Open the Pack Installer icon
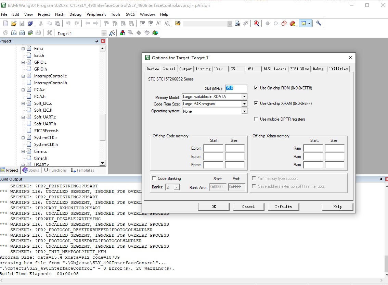Screen dimensions: 388x285 (155, 33)
